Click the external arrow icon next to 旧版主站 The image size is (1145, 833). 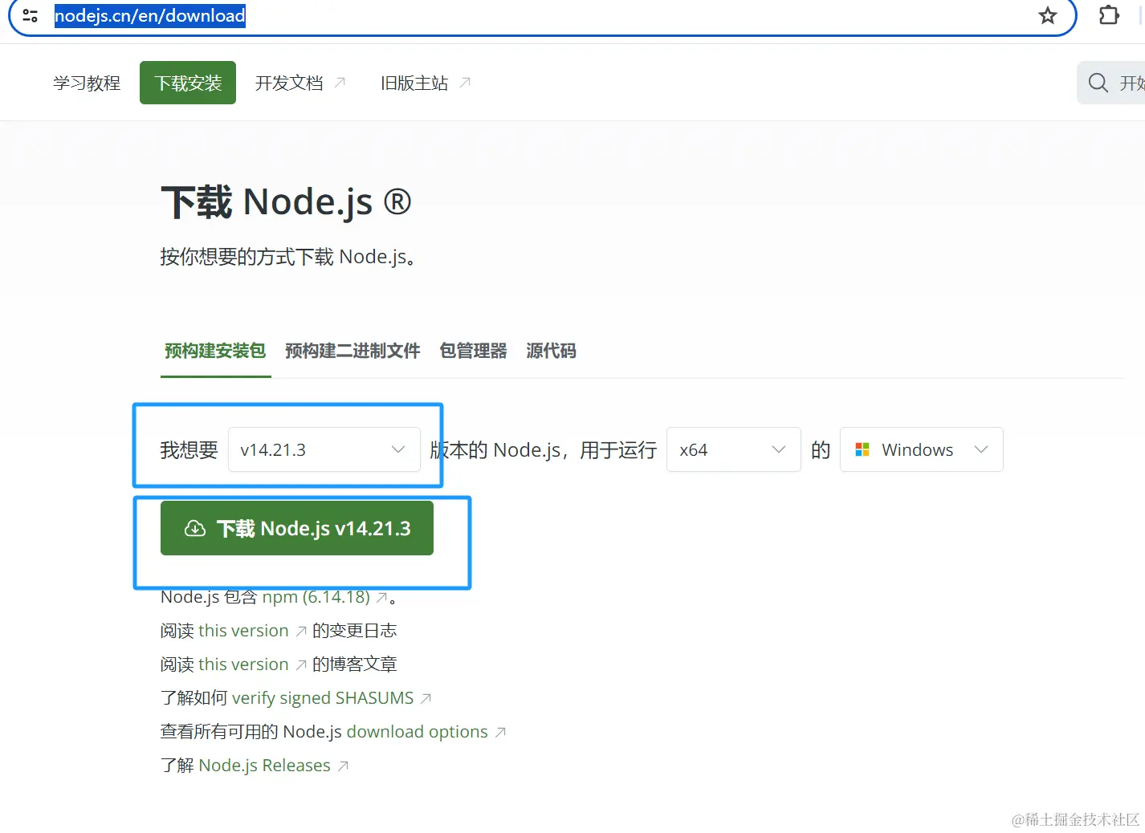pos(465,83)
